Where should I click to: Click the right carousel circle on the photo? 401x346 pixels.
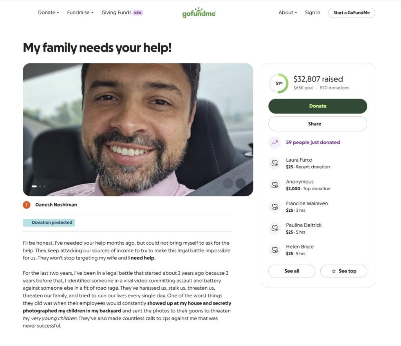(240, 183)
